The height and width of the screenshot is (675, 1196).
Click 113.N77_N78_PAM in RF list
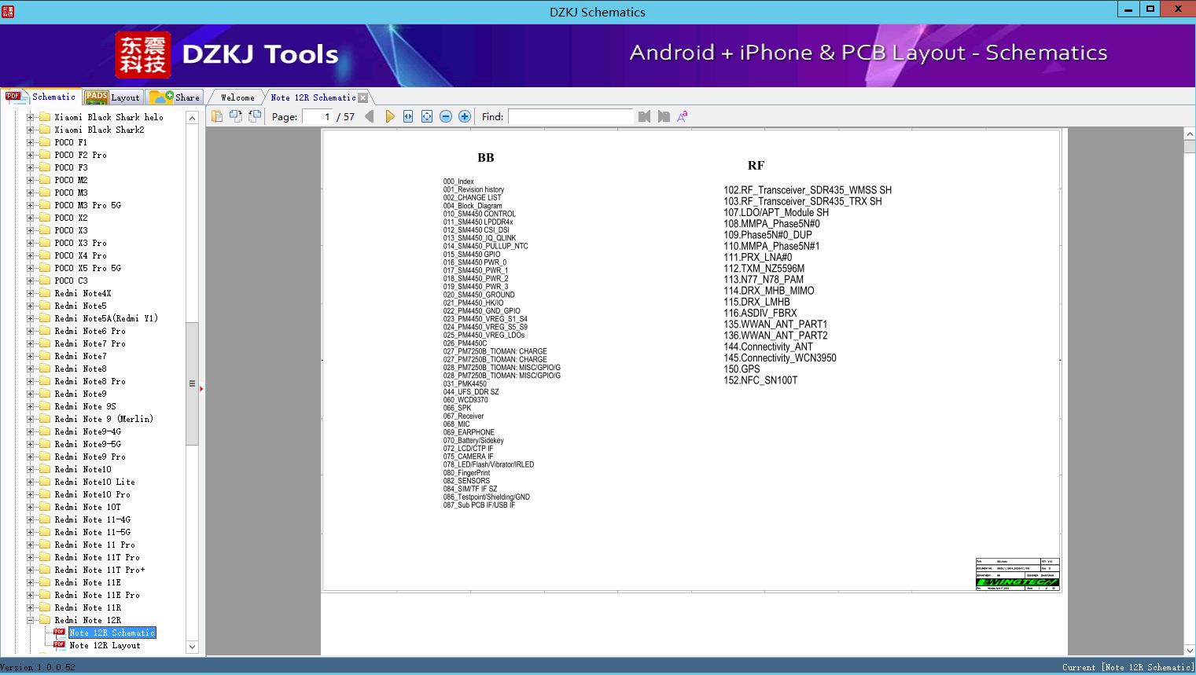click(x=764, y=280)
